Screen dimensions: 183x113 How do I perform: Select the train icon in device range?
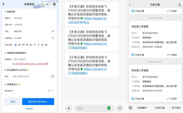[42, 45]
